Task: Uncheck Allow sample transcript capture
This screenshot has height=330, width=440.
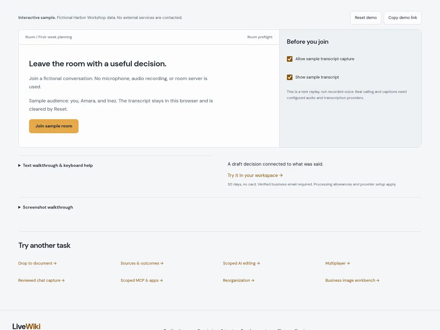Action: pyautogui.click(x=290, y=59)
